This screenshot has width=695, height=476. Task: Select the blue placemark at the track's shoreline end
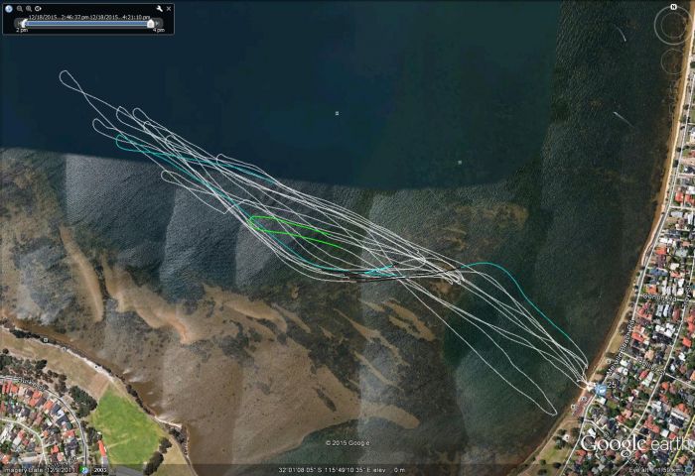coord(602,390)
